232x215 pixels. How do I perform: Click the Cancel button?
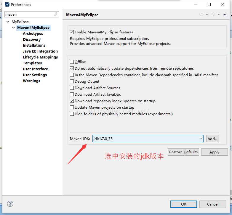click(x=213, y=204)
